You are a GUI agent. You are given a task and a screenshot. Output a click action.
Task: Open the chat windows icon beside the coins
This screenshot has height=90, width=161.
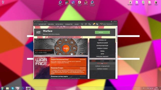97,24
